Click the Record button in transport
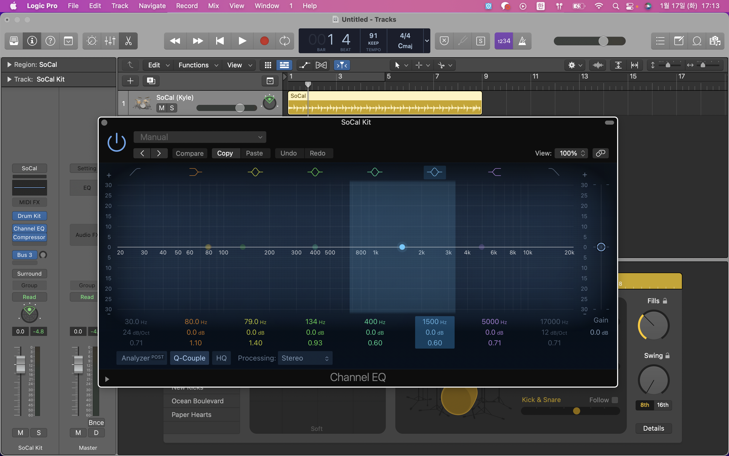This screenshot has width=729, height=456. tap(264, 41)
